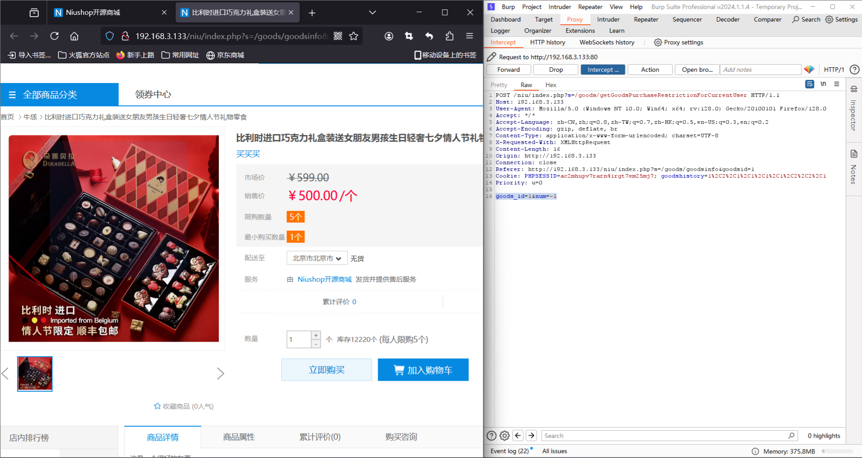Click the Firefox back arrow
Image resolution: width=862 pixels, height=458 pixels.
click(x=14, y=36)
